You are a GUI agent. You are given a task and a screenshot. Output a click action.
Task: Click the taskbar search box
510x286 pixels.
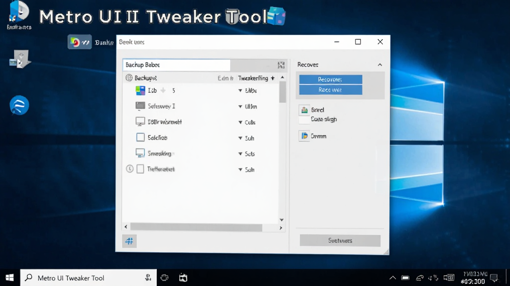(89, 278)
